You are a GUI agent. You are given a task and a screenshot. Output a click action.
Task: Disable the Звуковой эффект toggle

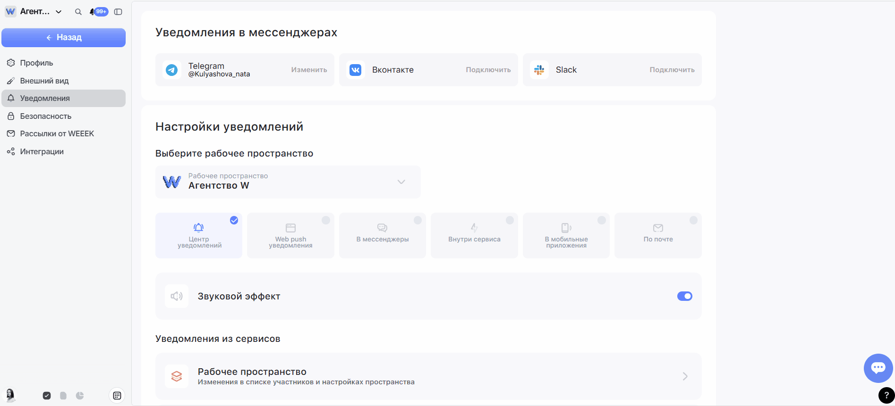[x=684, y=296]
